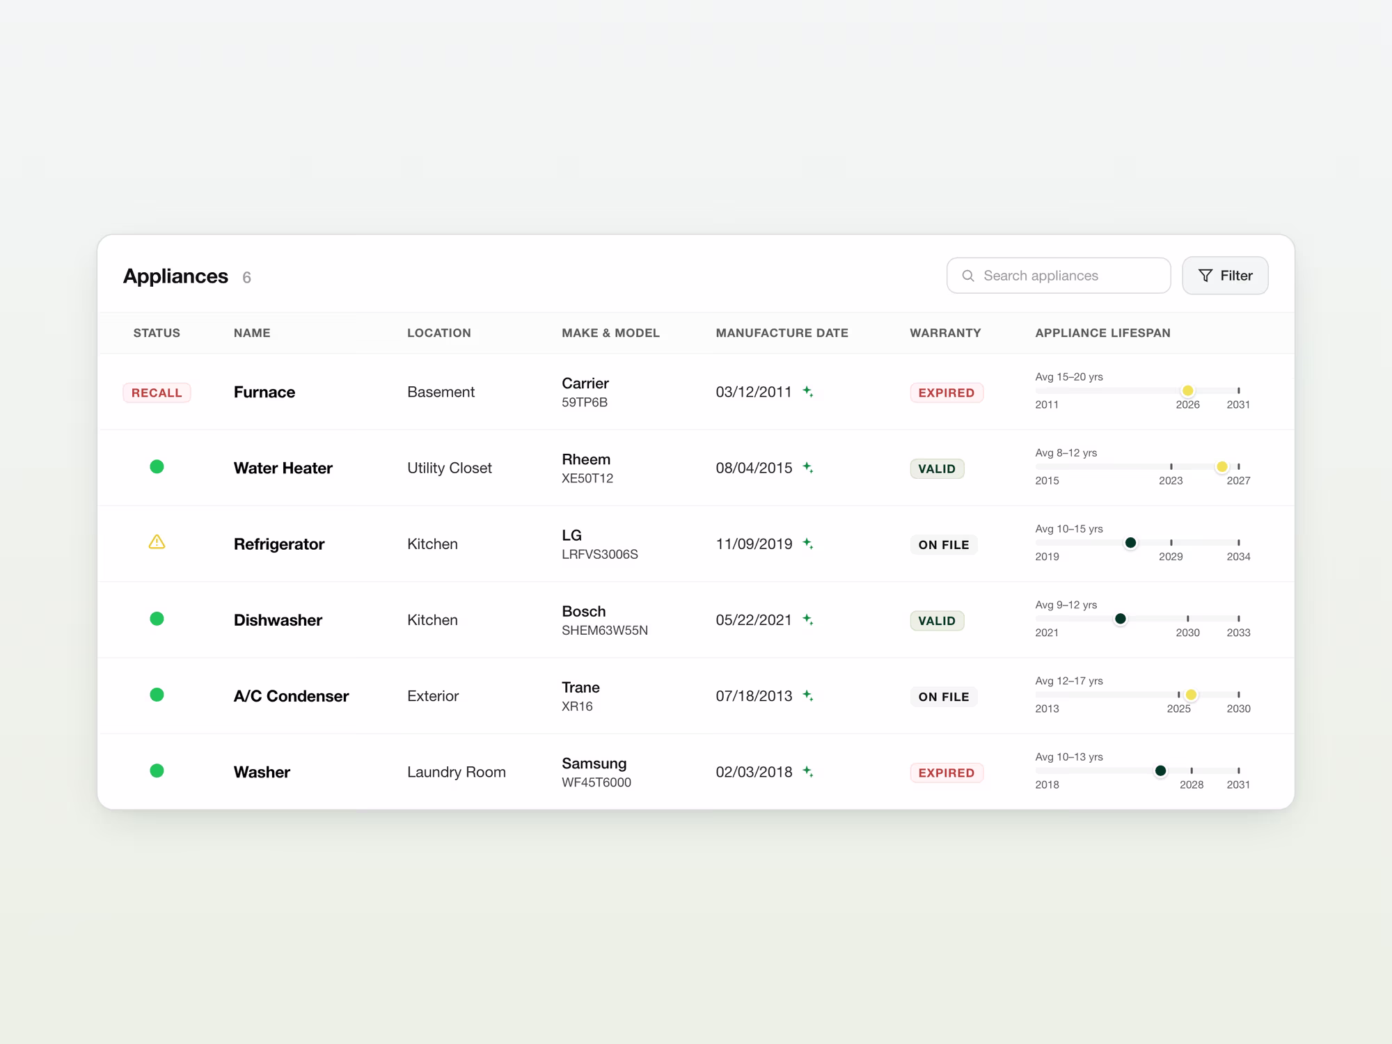Click ON FILE badge for A/C Condenser
Image resolution: width=1392 pixels, height=1044 pixels.
pyautogui.click(x=944, y=697)
